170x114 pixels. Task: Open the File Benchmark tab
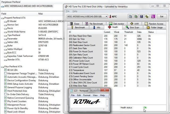[x=94, y=24]
